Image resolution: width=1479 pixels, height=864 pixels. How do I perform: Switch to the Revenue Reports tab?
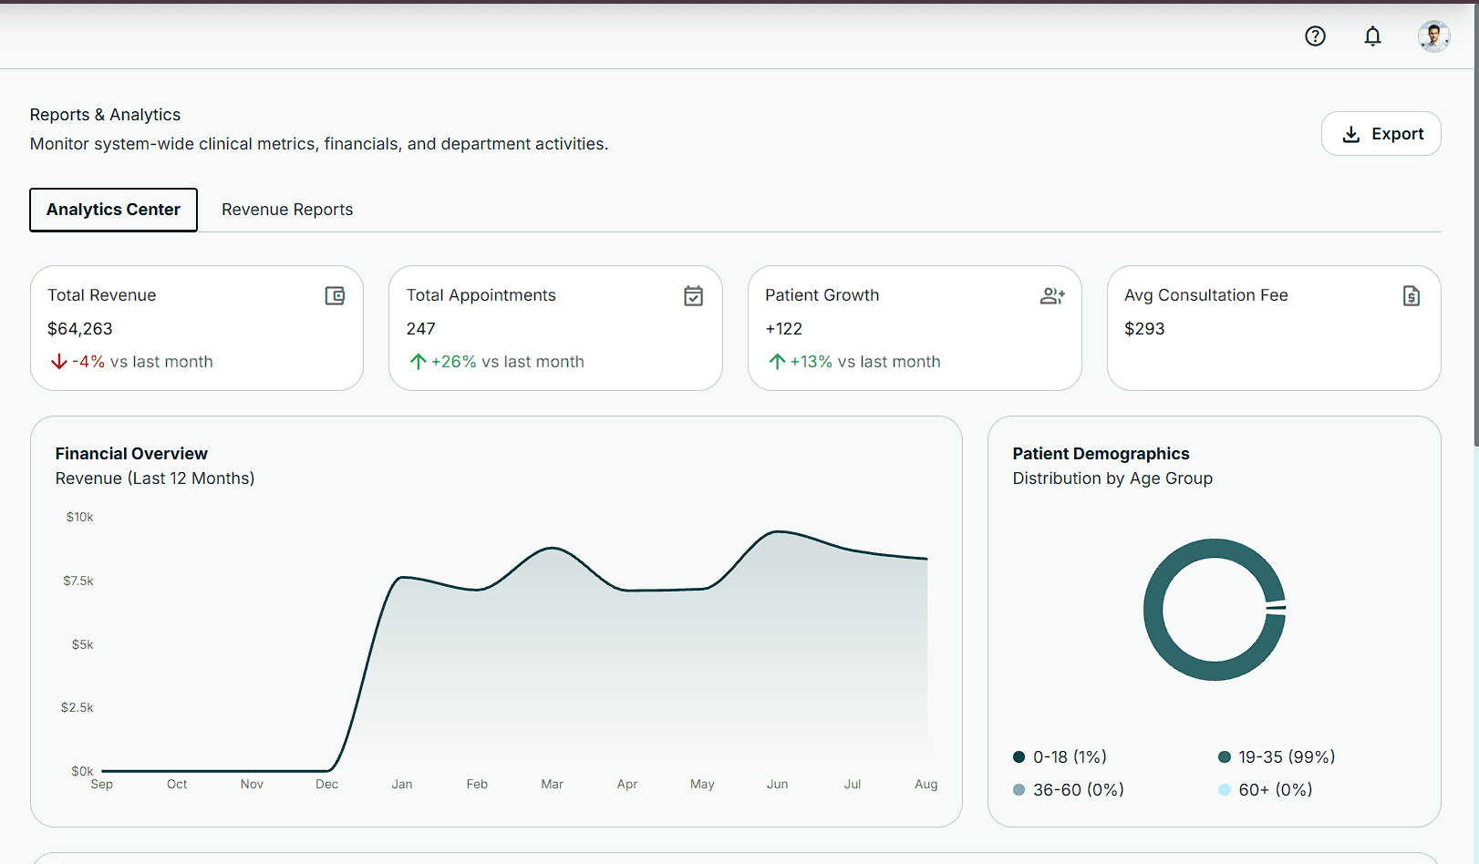287,210
